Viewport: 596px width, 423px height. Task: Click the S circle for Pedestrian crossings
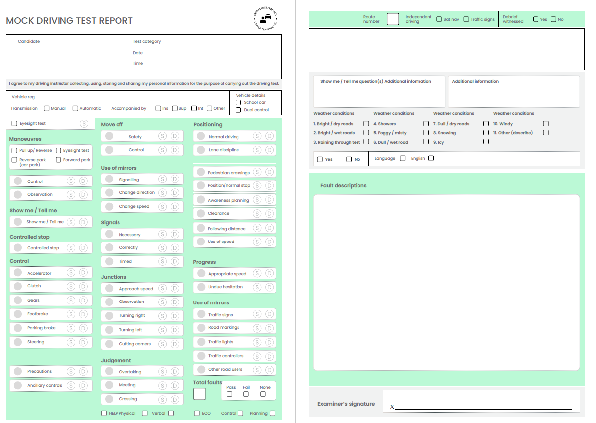[257, 172]
